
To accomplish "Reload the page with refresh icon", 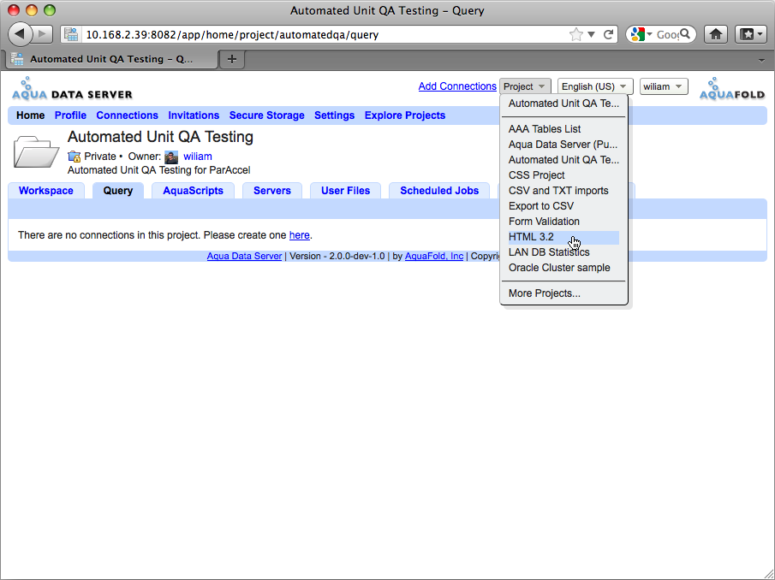I will 608,34.
